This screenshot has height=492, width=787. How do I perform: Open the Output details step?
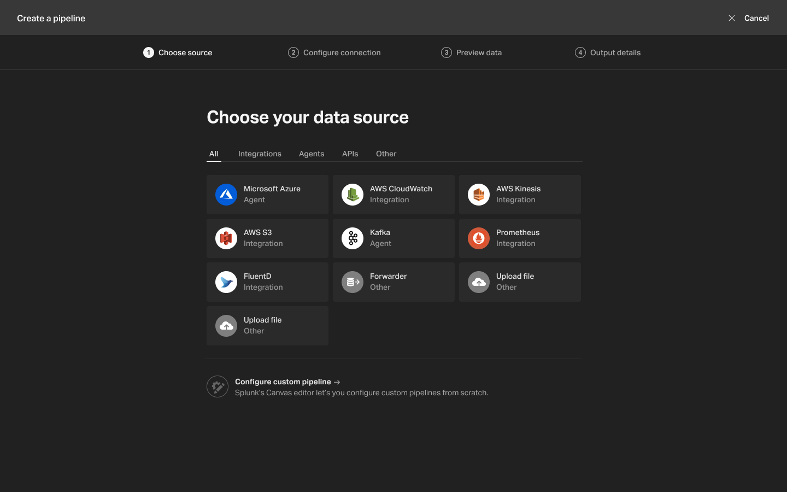[608, 52]
